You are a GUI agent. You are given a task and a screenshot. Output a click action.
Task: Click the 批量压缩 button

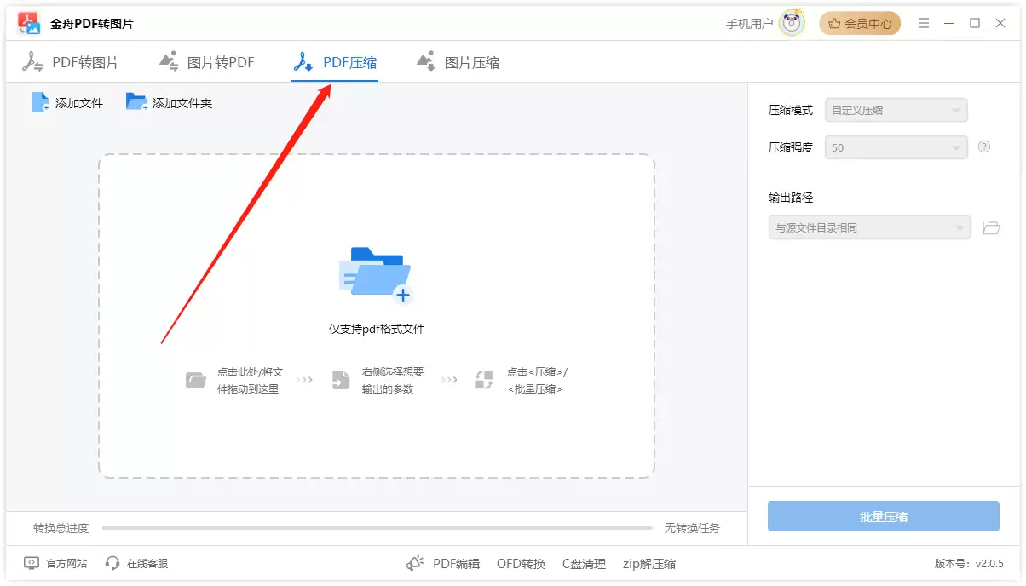[884, 516]
